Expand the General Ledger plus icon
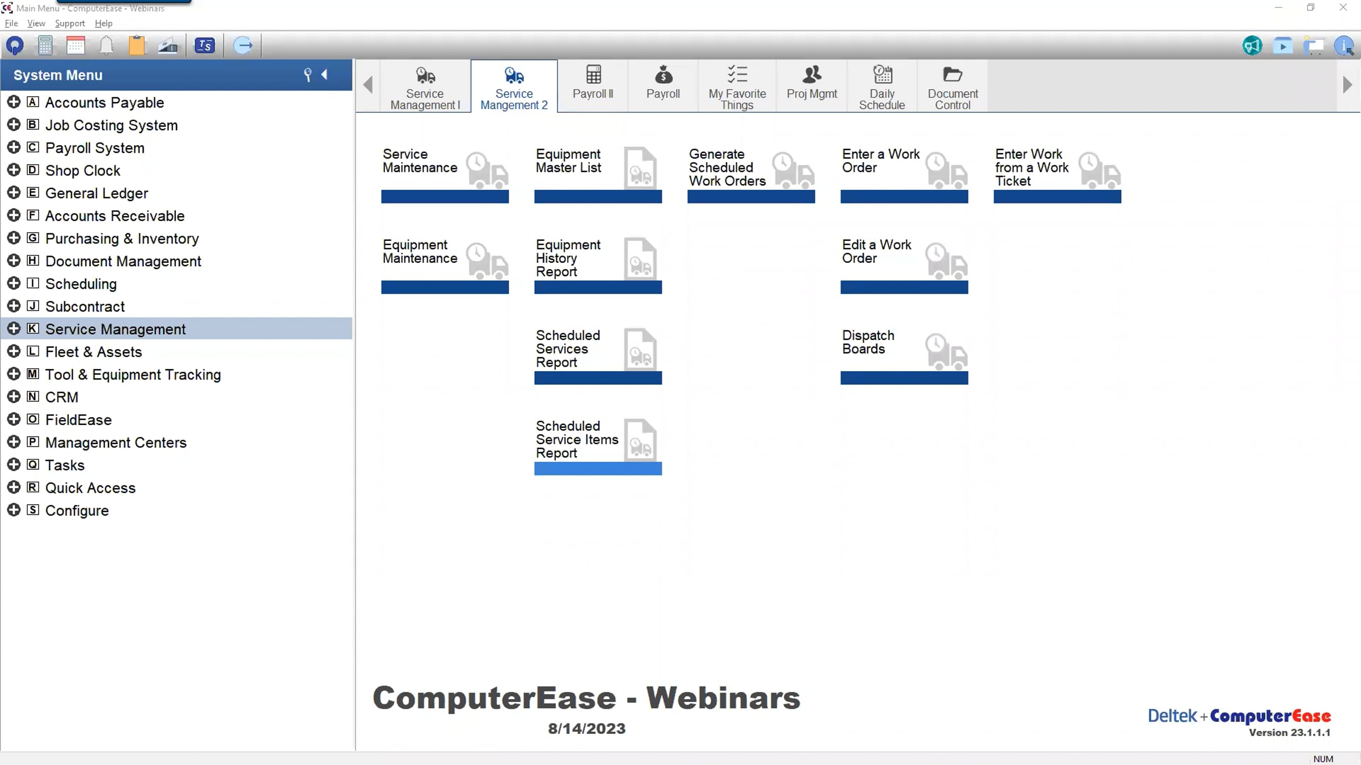1361x765 pixels. (14, 193)
